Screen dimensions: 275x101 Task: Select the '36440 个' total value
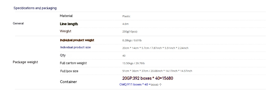[156, 85]
